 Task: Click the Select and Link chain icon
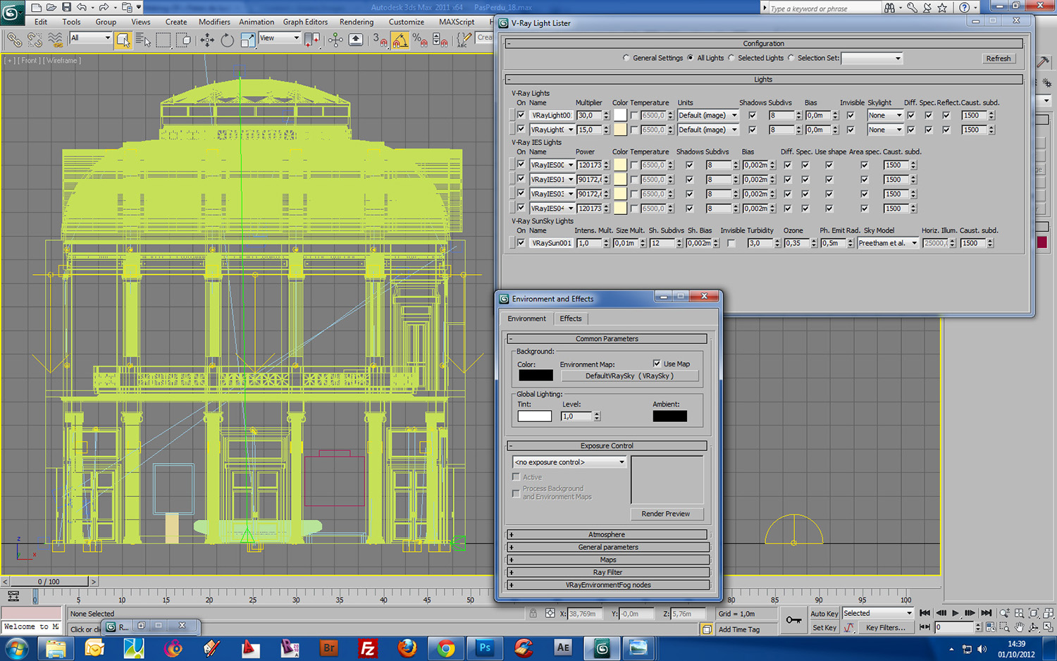pyautogui.click(x=14, y=40)
